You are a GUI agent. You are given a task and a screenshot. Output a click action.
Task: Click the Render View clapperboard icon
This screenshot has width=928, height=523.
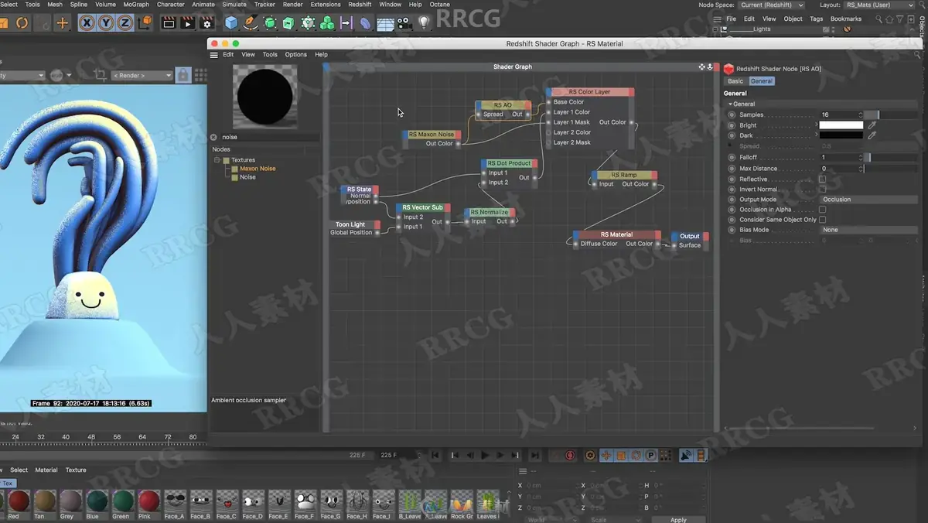(169, 23)
